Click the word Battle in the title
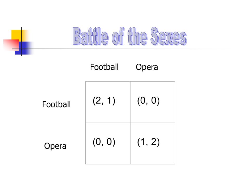250x187 pixels. 91,36
